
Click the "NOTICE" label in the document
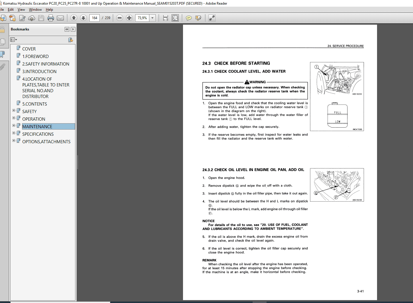tap(209, 221)
